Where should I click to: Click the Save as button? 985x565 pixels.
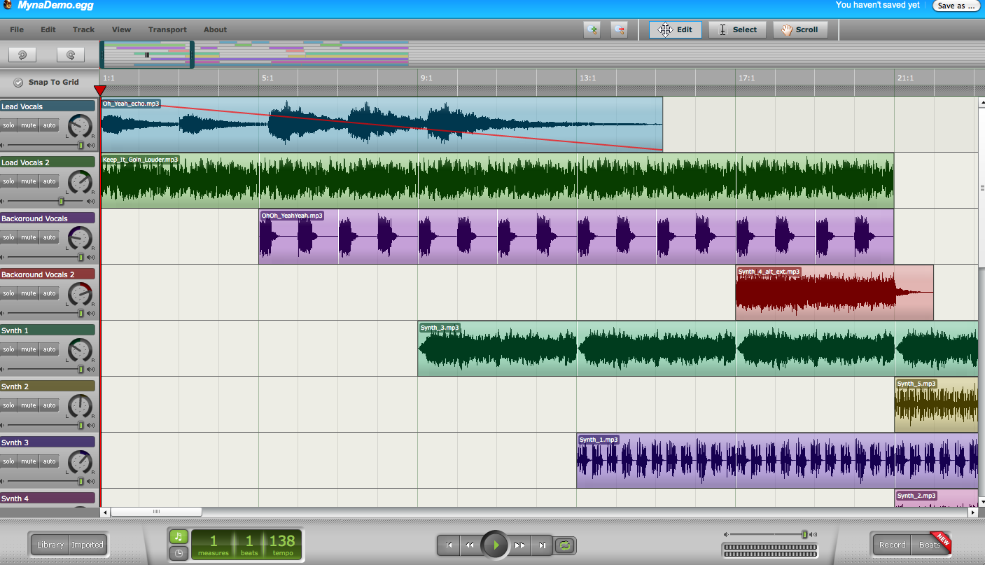[956, 6]
